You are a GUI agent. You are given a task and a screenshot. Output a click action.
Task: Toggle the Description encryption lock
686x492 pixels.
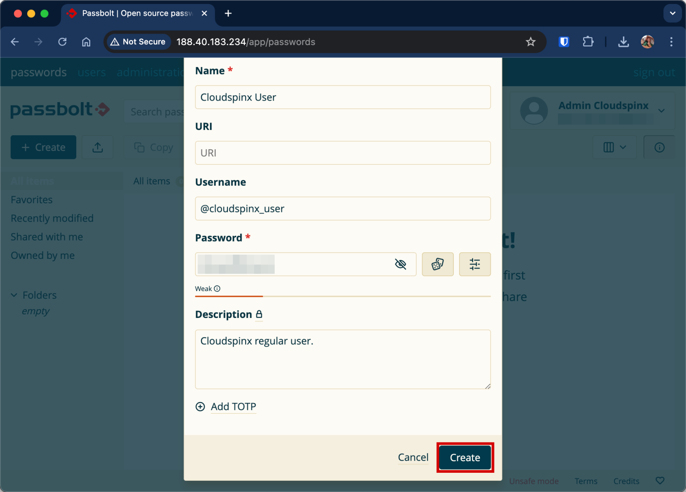pos(259,314)
